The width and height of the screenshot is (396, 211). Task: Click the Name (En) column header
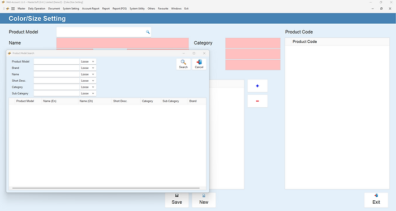click(x=60, y=101)
